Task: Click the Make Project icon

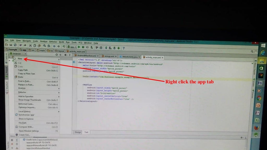Action: coord(64,46)
